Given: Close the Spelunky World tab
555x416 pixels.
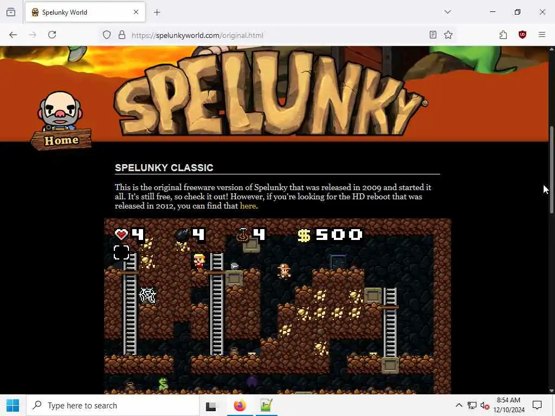Looking at the screenshot, I should click(x=136, y=12).
